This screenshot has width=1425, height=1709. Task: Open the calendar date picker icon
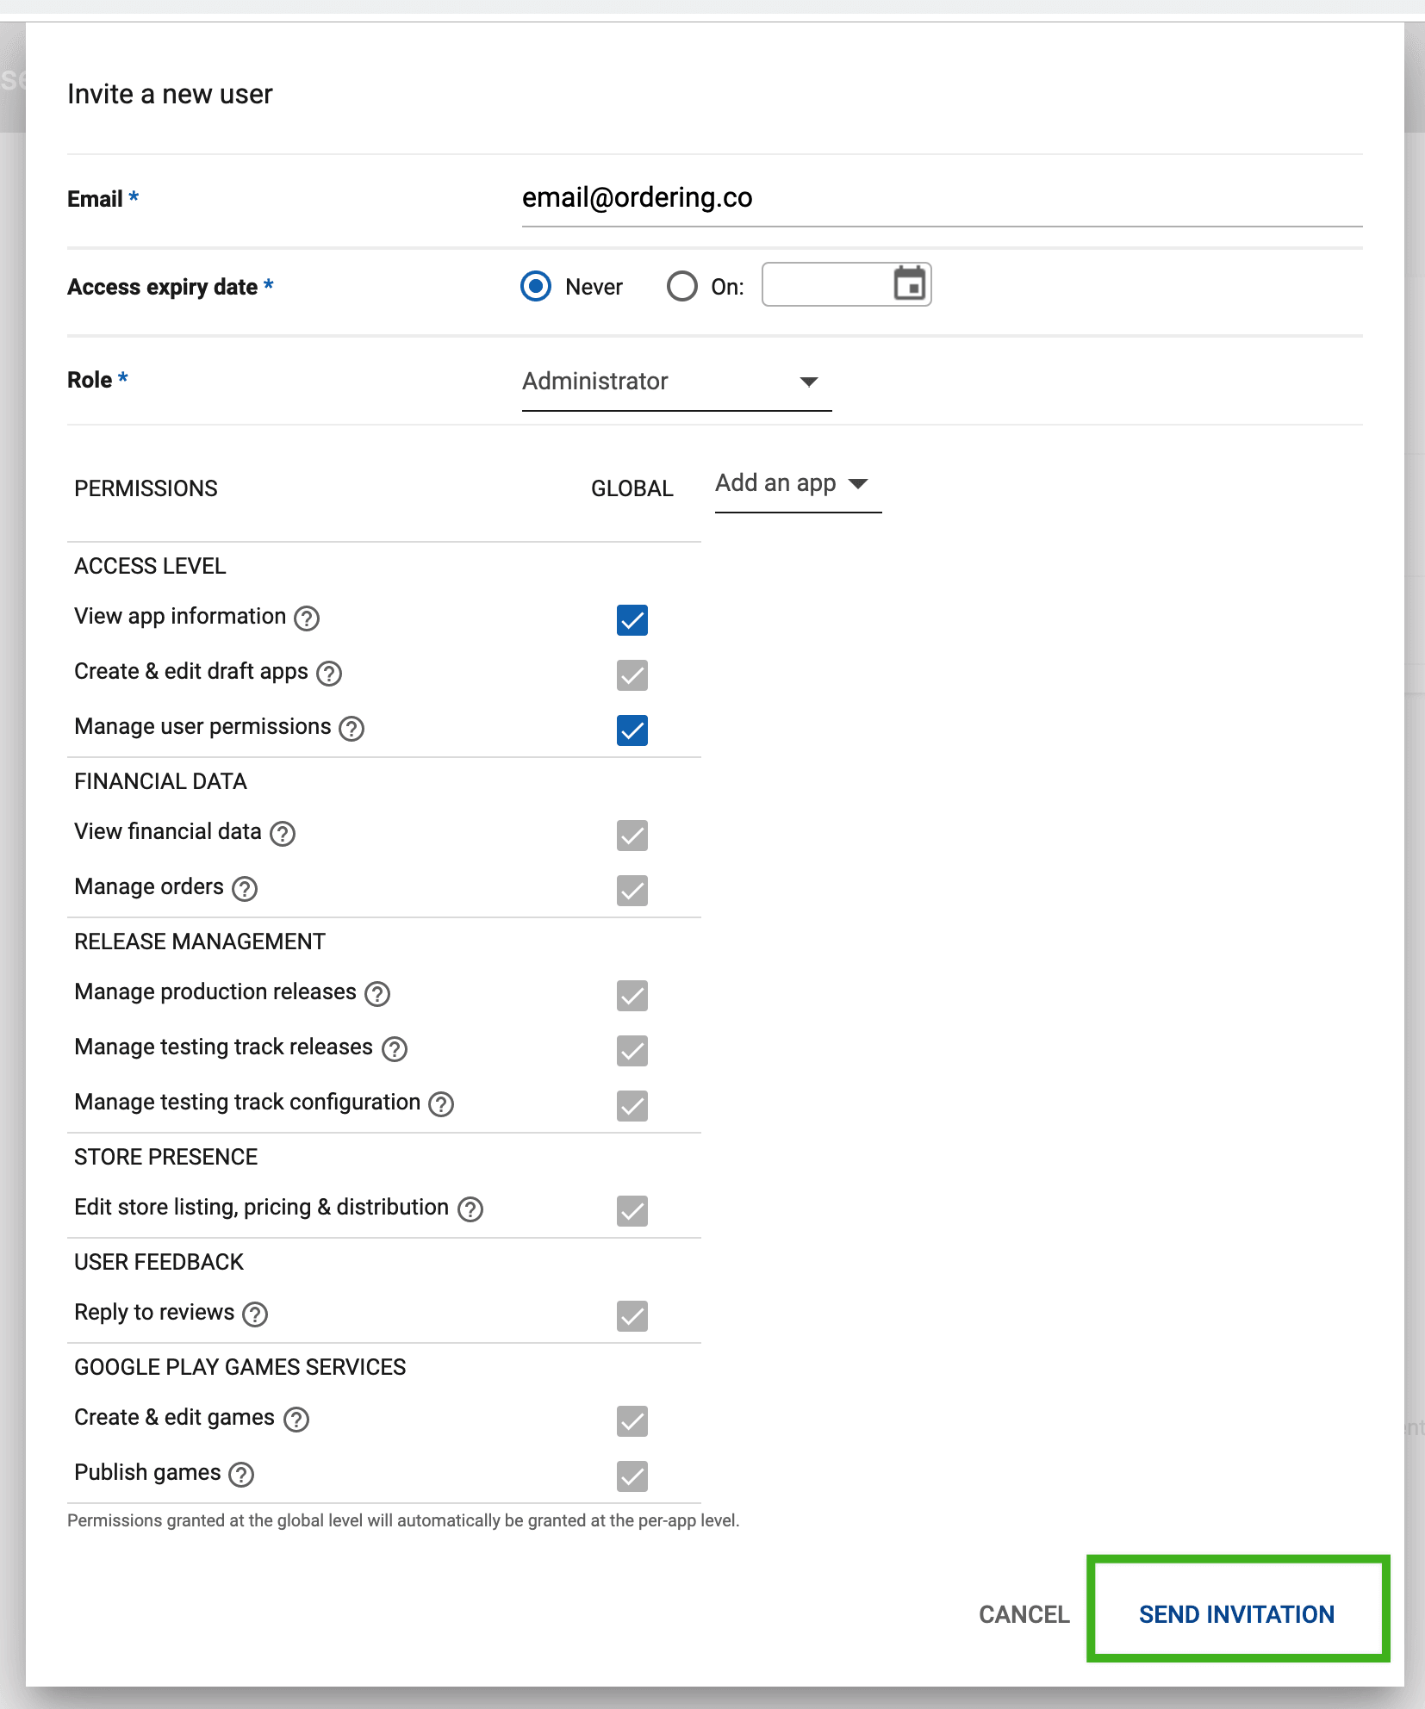pyautogui.click(x=909, y=283)
